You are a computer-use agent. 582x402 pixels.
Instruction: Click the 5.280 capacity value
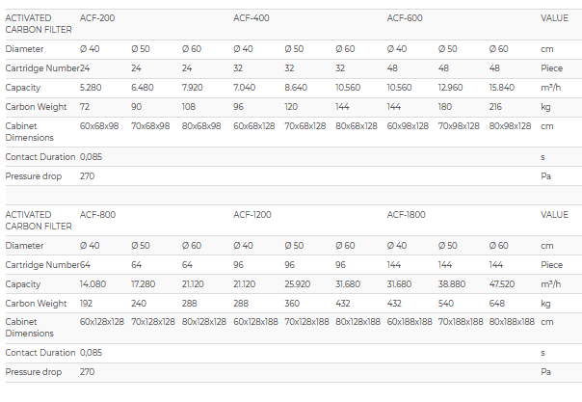tap(93, 86)
